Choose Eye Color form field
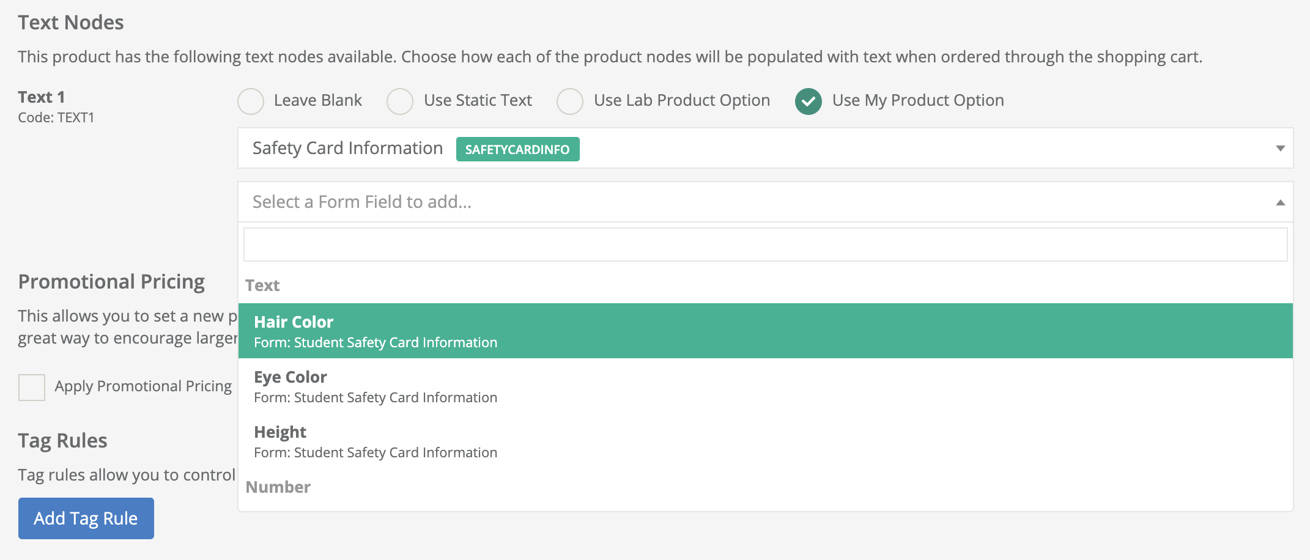 click(x=765, y=386)
